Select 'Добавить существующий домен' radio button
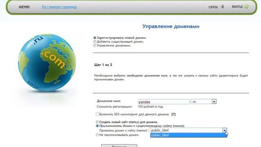 (95, 42)
